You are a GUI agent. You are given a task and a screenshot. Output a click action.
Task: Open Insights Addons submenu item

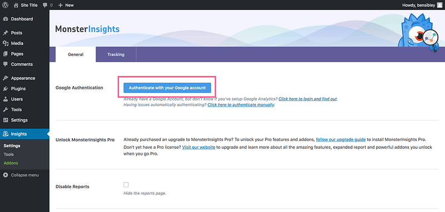coord(11,163)
